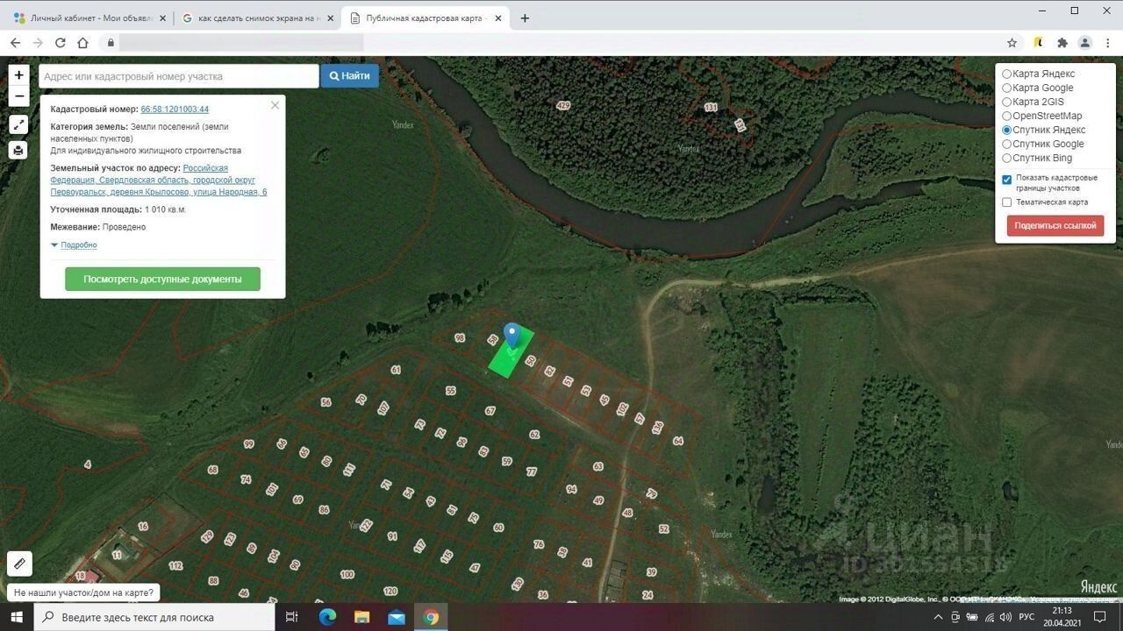Open the notification center icon
This screenshot has height=631, width=1123.
coord(1100,617)
